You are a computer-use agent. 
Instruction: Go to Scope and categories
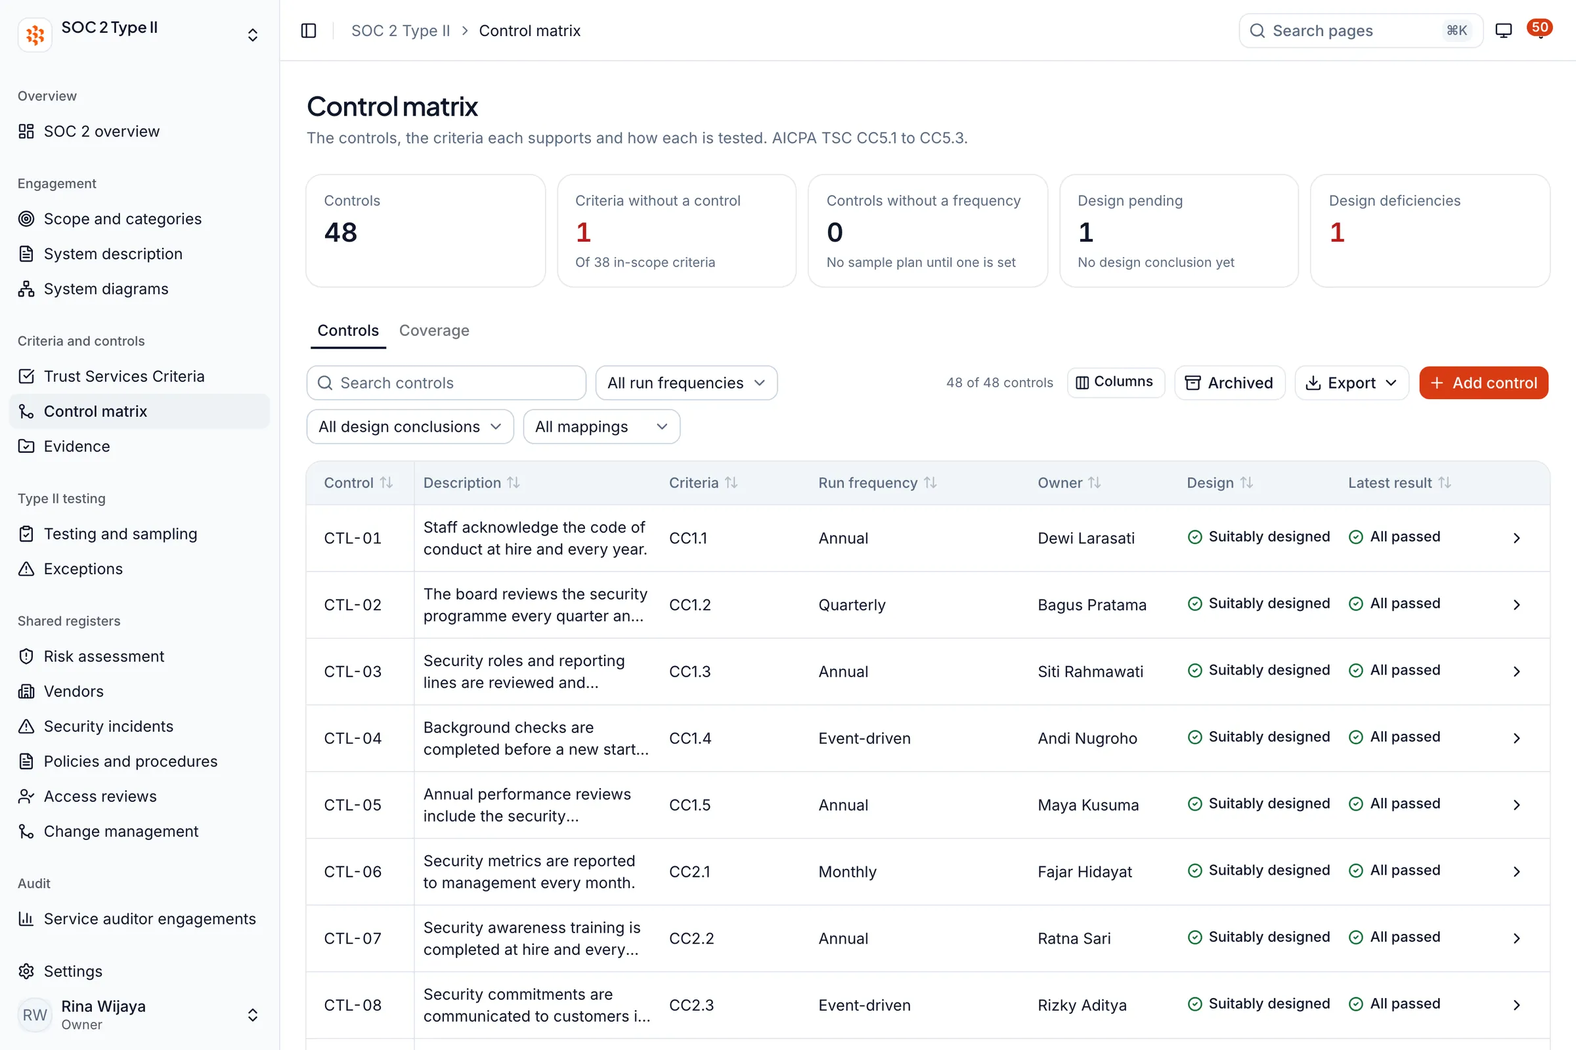coord(139,219)
